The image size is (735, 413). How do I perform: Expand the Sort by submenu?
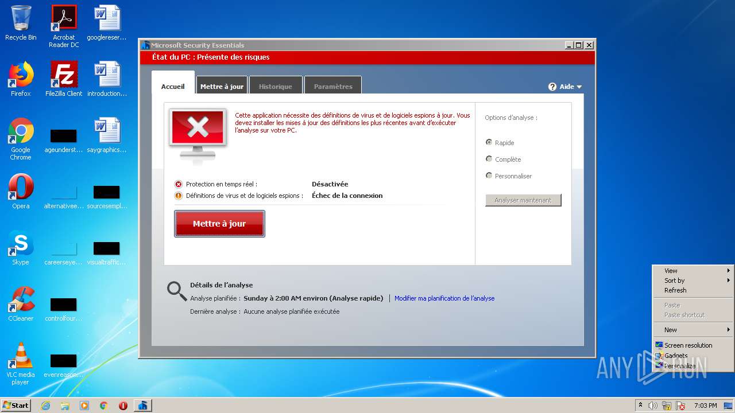coord(693,280)
